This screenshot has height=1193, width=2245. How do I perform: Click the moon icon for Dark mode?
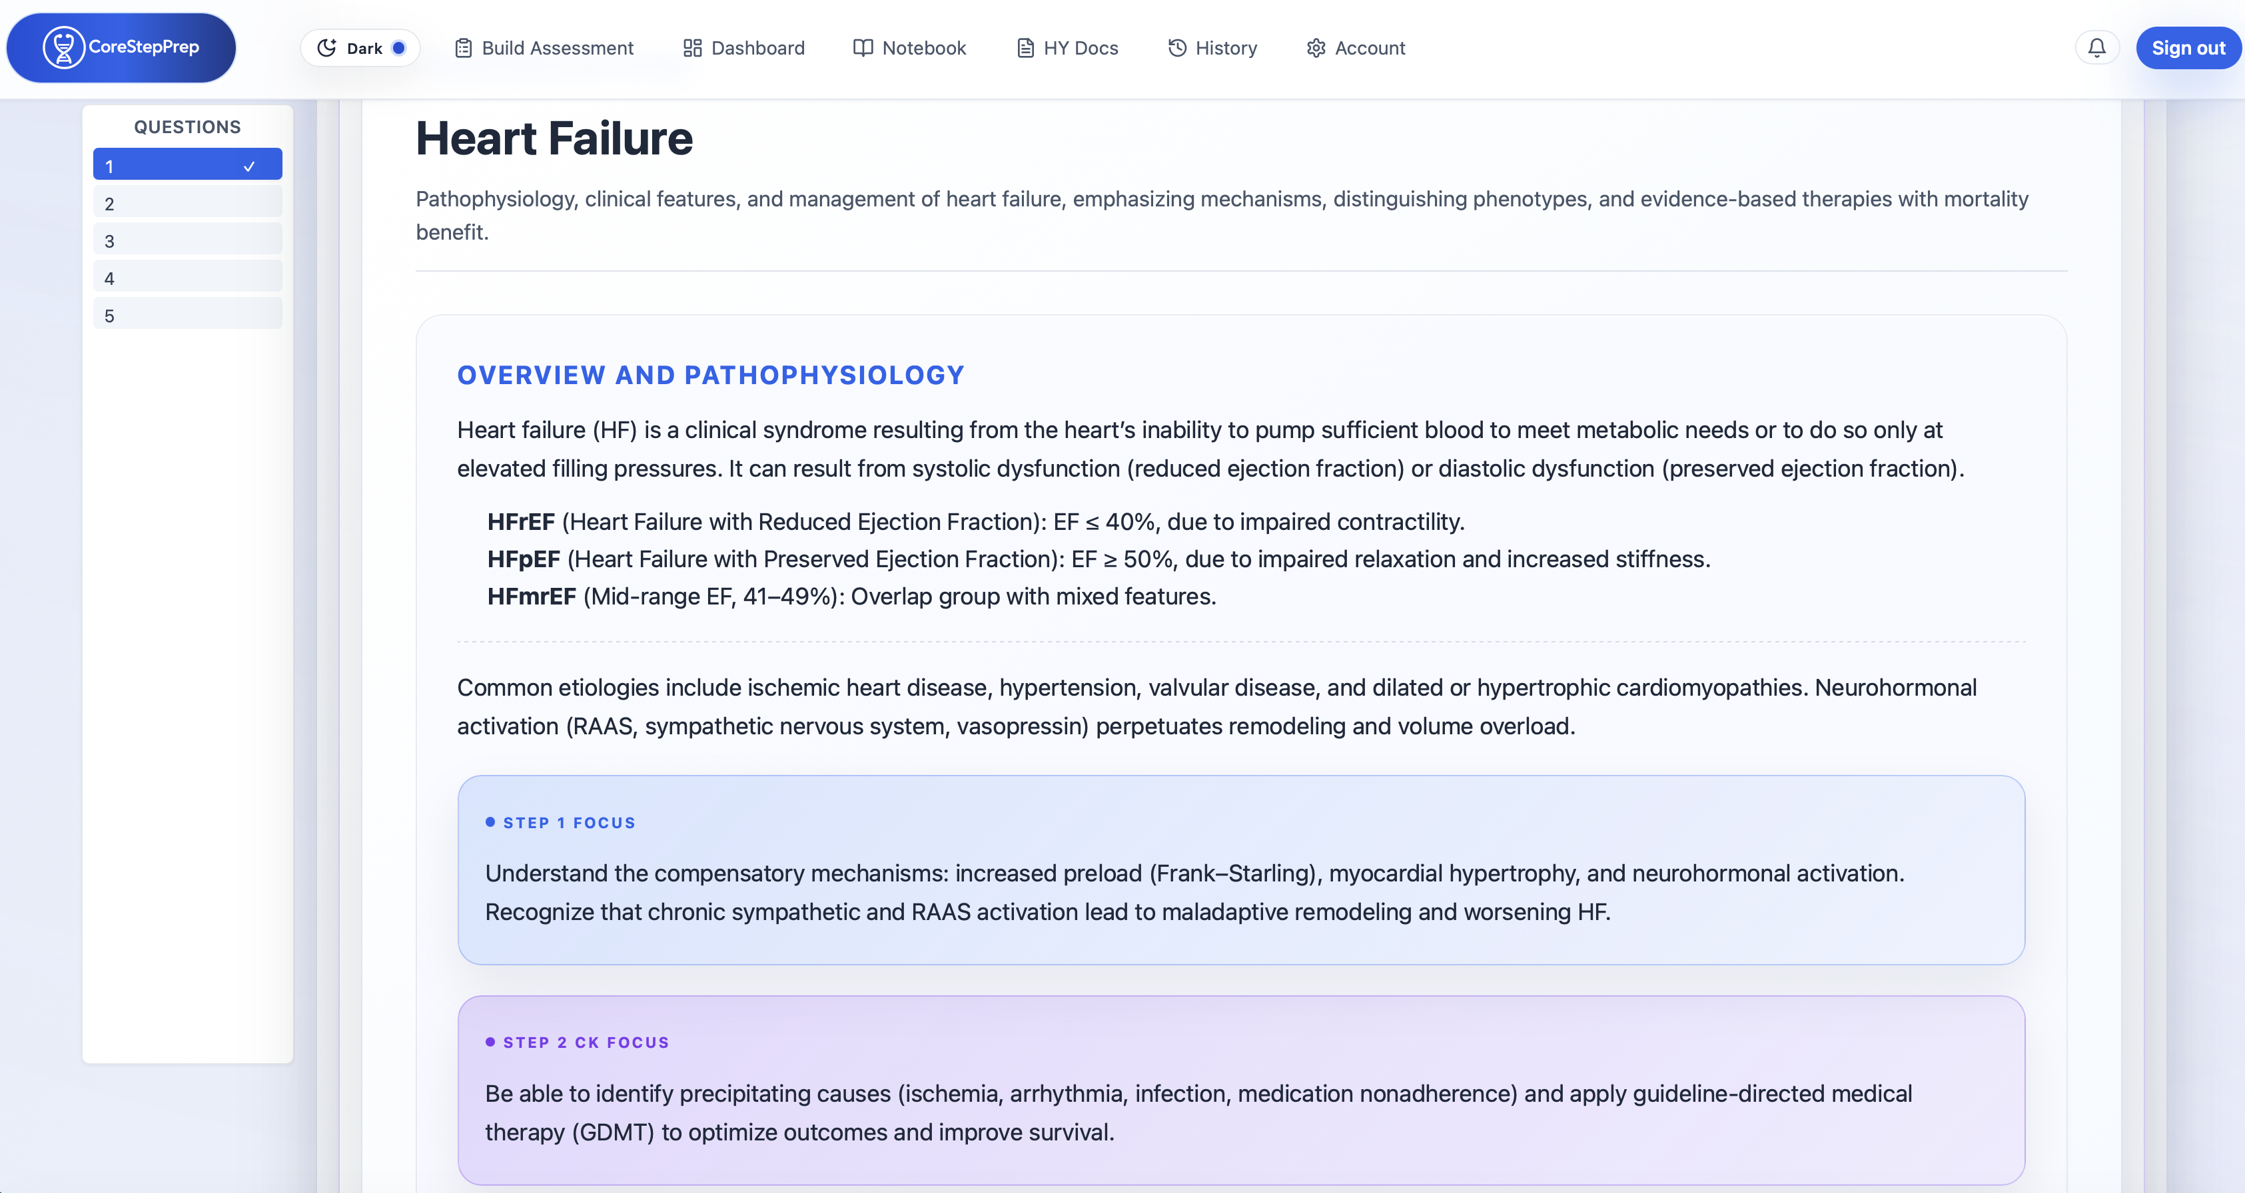point(327,48)
